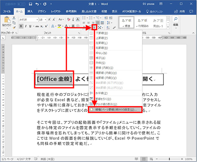Toggle Bold formatting button
Viewport: 197px width, 162px height.
[21, 26]
